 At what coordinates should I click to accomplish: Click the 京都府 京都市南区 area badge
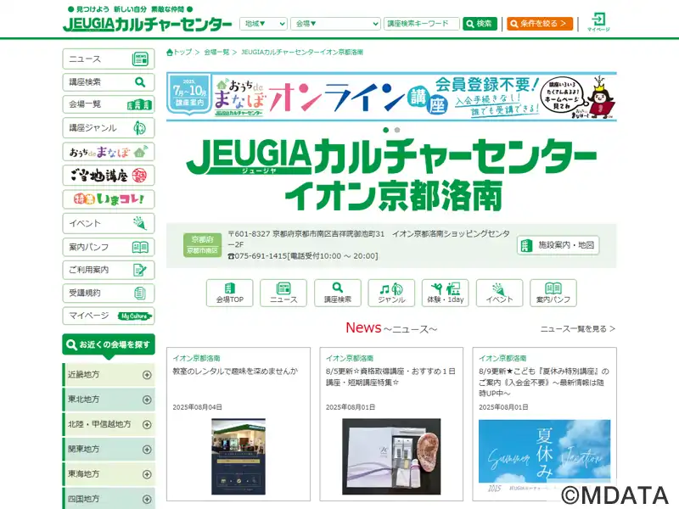coord(202,245)
